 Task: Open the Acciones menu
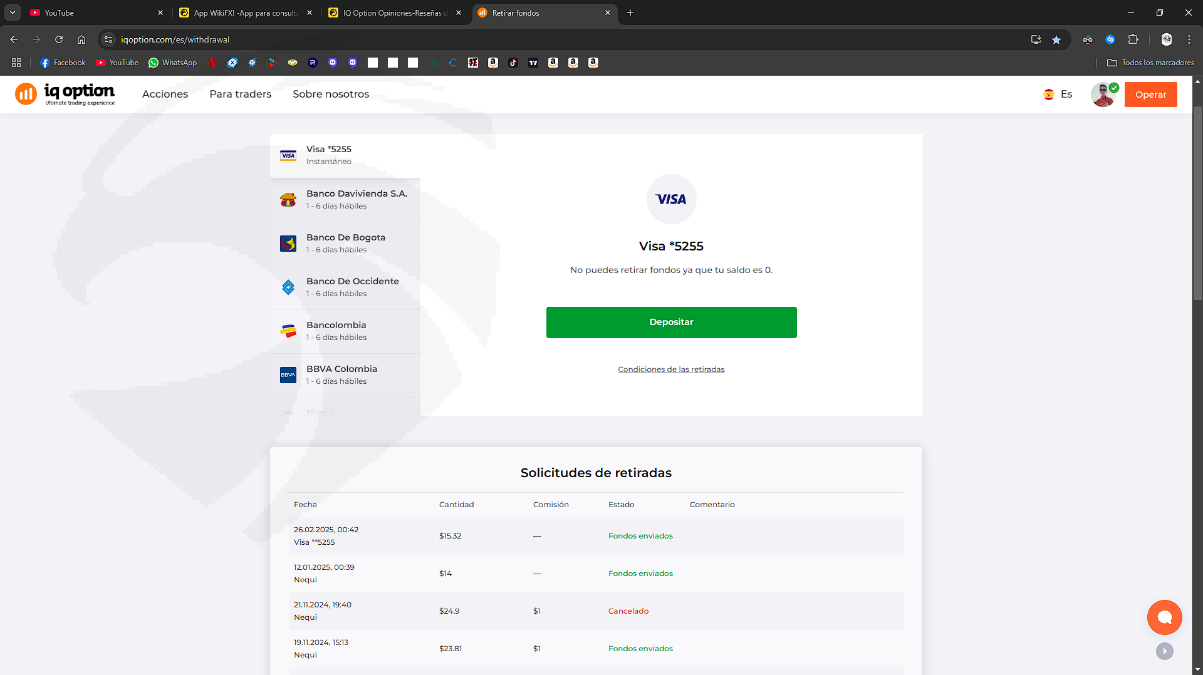(x=165, y=95)
